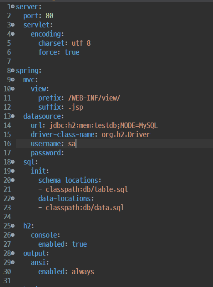
Task: Click line number 24 in the gutter
Action: [x=7, y=217]
